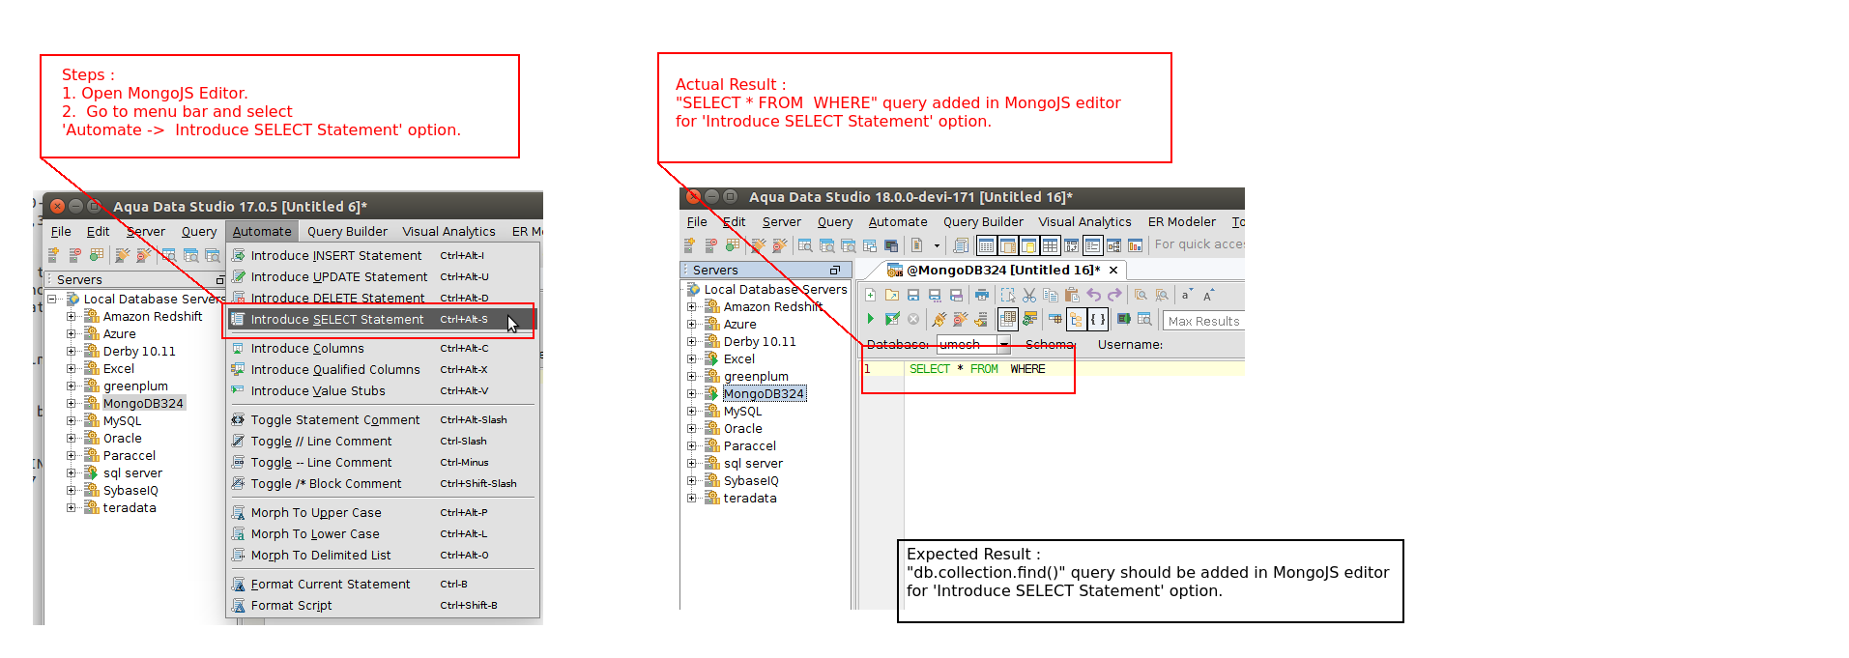The width and height of the screenshot is (1849, 658).
Task: Select Introduce Qualified Columns entry
Action: (382, 369)
